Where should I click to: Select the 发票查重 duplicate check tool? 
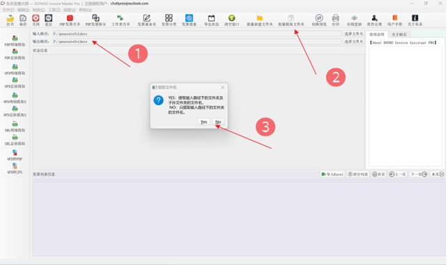coord(189,20)
